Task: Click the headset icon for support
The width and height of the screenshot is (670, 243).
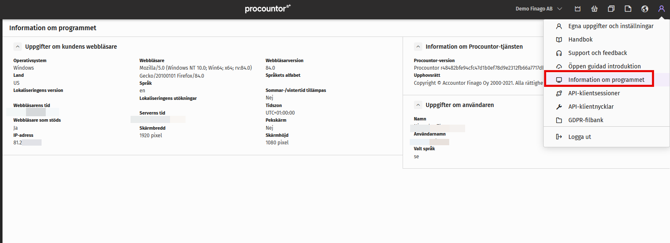Action: (559, 53)
